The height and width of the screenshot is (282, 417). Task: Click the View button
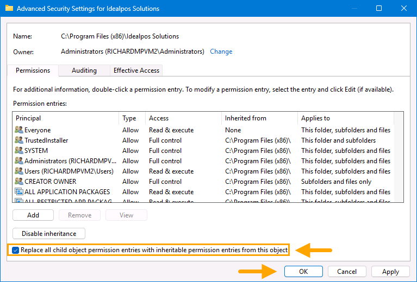126,215
